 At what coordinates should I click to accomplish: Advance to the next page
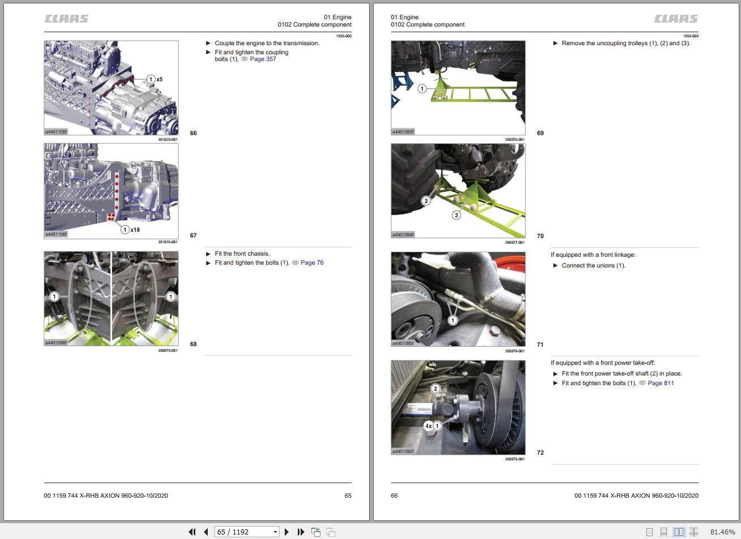point(286,532)
